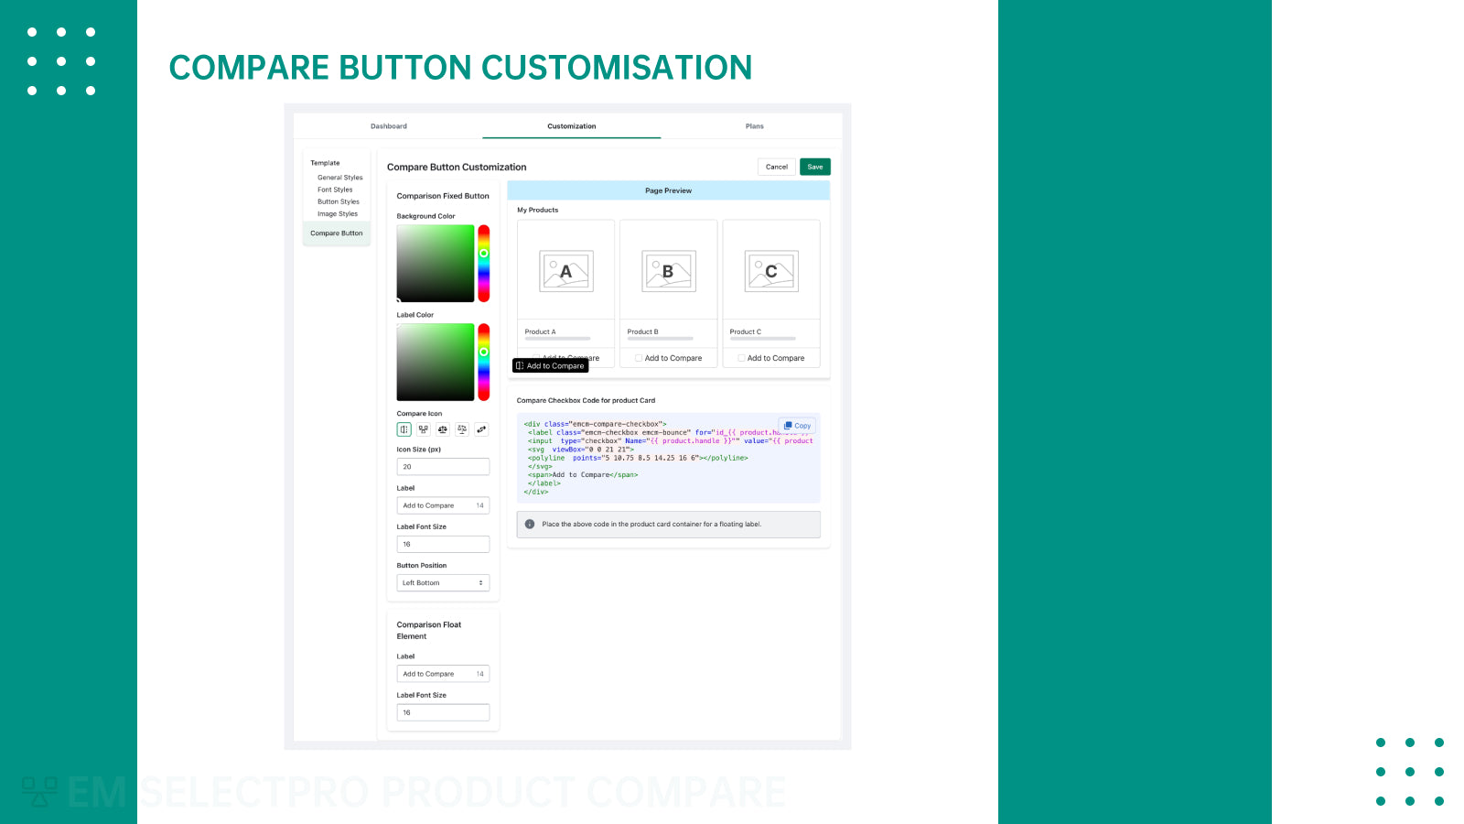This screenshot has width=1464, height=824.
Task: Cancel the customization changes
Action: tap(776, 167)
